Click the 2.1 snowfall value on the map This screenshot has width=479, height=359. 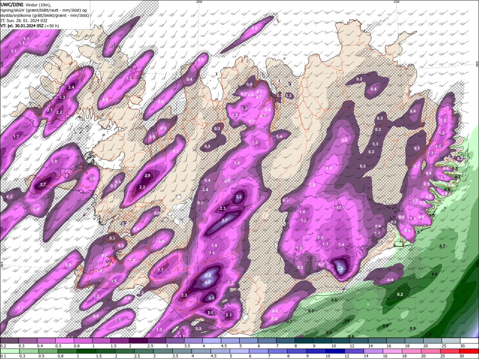click(50, 110)
